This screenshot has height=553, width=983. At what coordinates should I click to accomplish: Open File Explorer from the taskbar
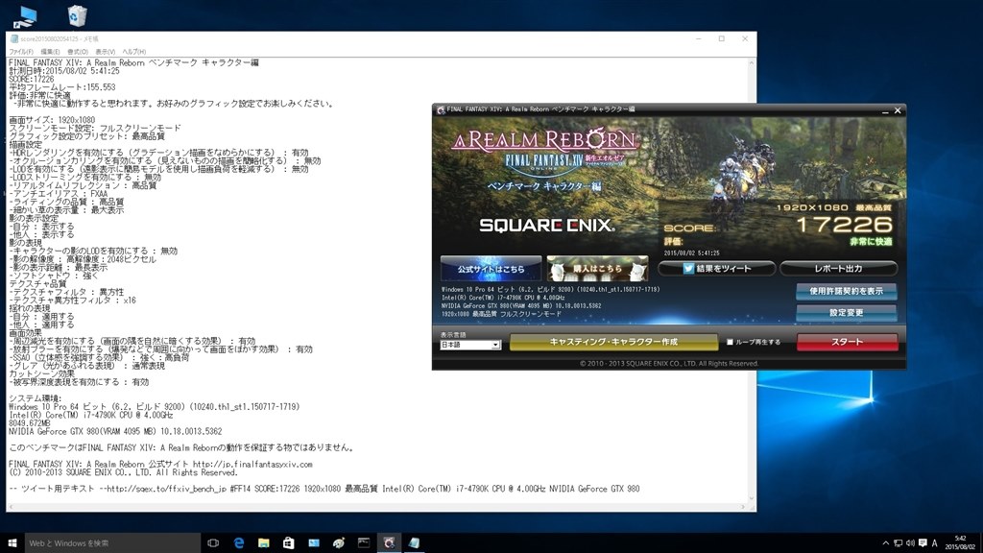264,543
